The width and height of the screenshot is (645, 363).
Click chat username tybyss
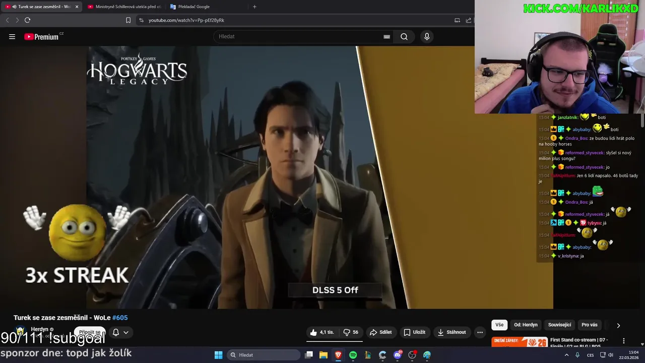[x=594, y=223]
